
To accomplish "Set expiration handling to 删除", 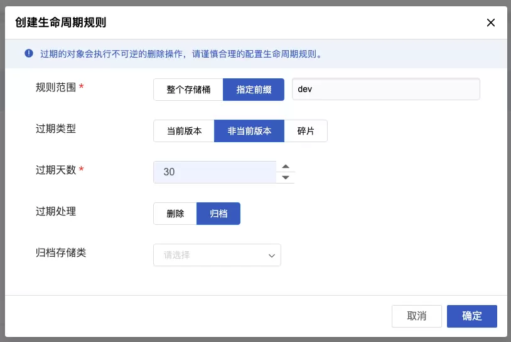I will coord(175,214).
